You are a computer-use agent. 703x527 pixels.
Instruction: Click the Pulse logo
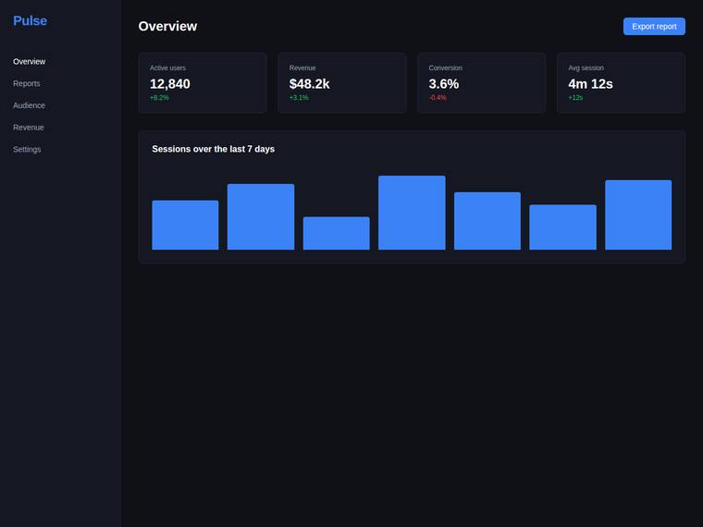(x=30, y=20)
